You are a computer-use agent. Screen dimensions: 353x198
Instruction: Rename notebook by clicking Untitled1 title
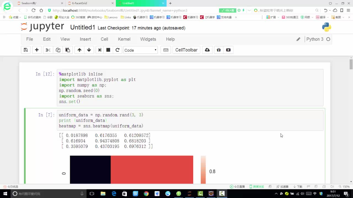(x=83, y=28)
